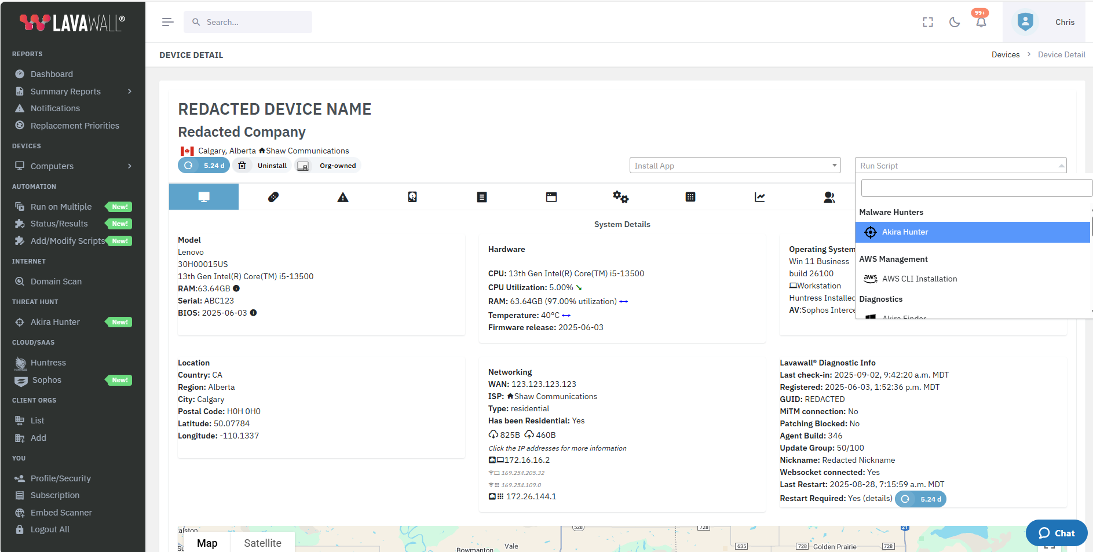Open the hard drive details tab icon
This screenshot has width=1093, height=552.
click(x=412, y=197)
